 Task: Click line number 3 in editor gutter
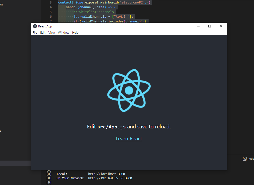pyautogui.click(x=51, y=2)
